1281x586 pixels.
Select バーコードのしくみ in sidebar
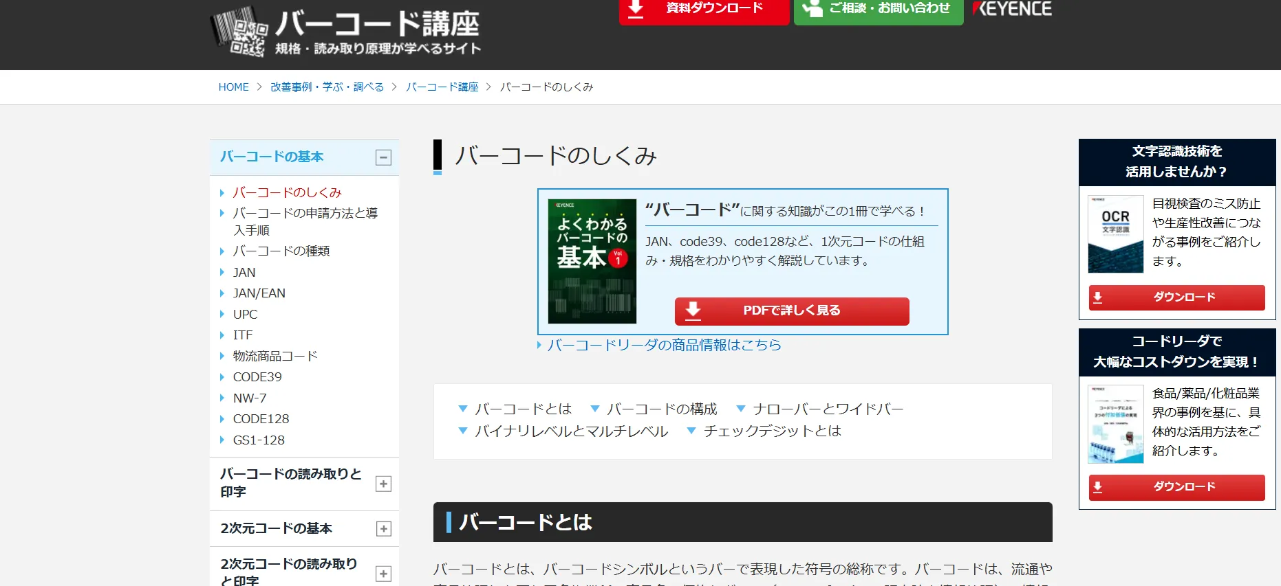(x=287, y=192)
